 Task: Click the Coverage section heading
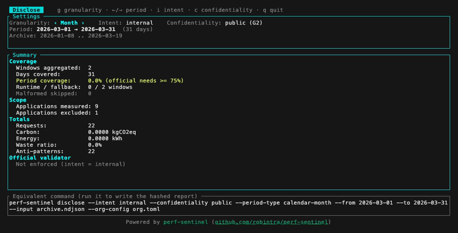[23, 61]
